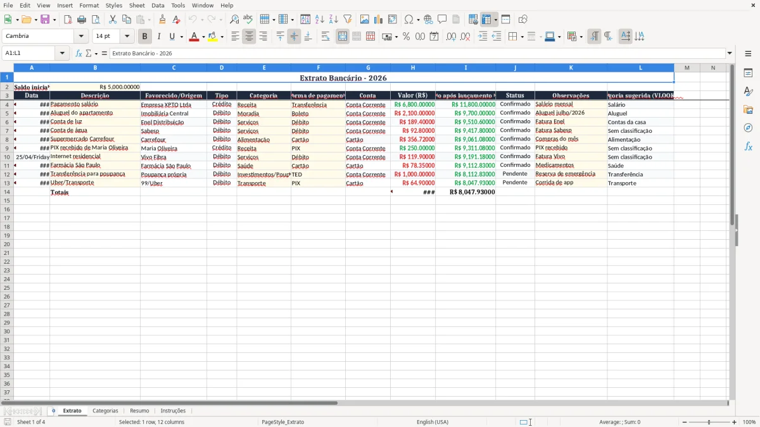
Task: Clear direct formatting
Action: pos(176,20)
